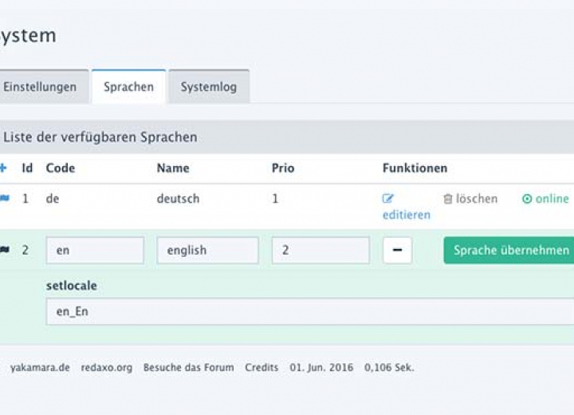Open the yakamara.de footer link
The height and width of the screenshot is (415, 574).
point(40,367)
